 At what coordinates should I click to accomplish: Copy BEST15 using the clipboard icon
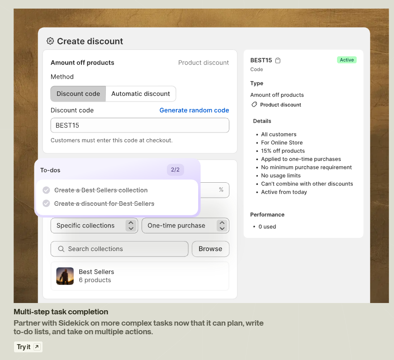point(278,60)
